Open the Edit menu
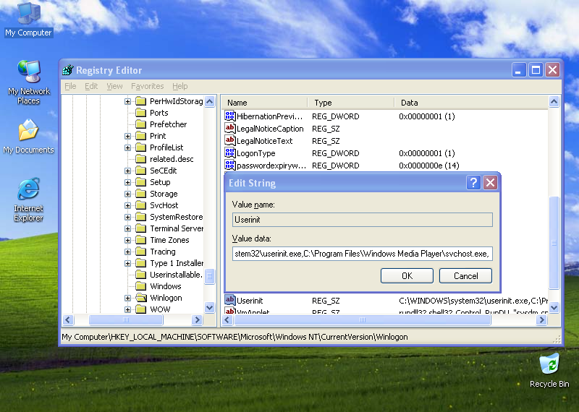Image resolution: width=579 pixels, height=412 pixels. [91, 86]
